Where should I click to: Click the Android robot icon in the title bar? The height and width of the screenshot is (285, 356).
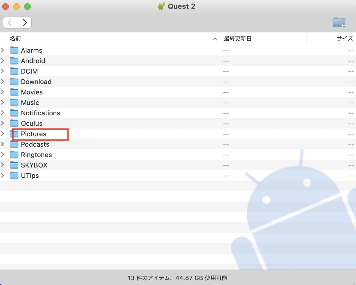tap(161, 6)
